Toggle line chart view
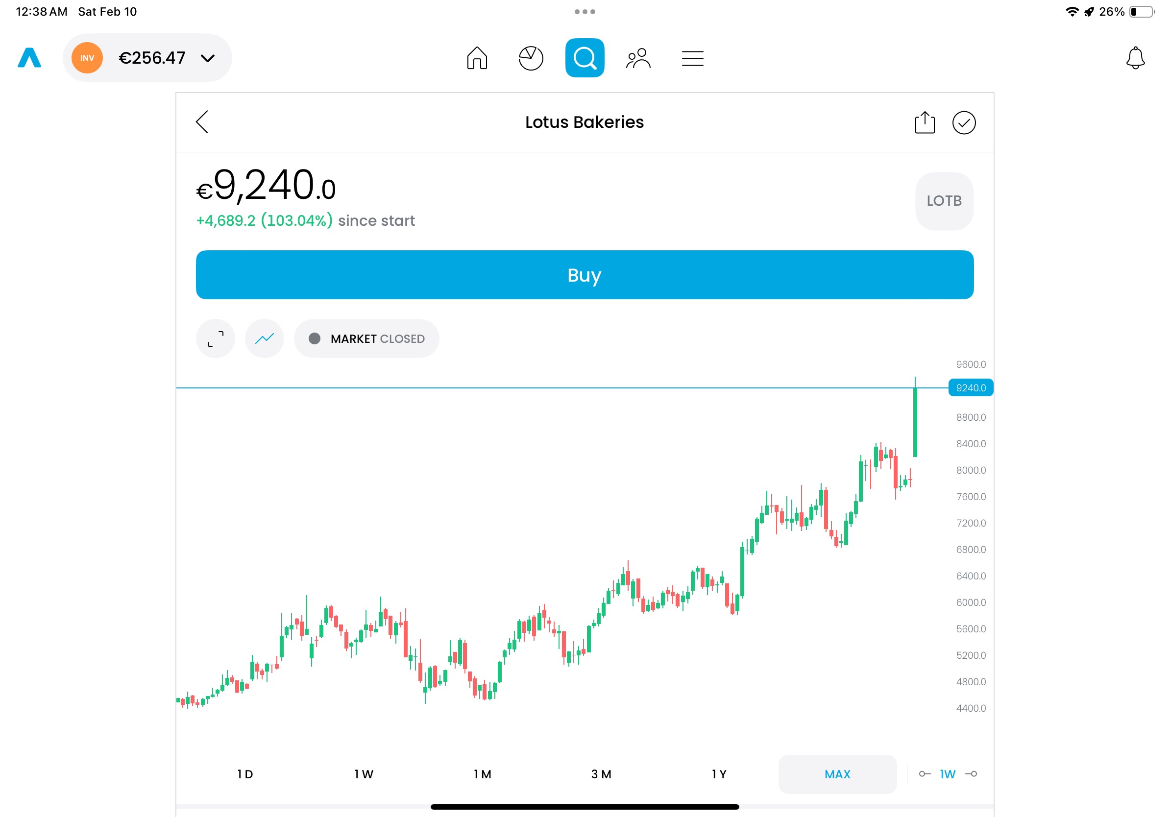This screenshot has height=817, width=1170. [x=265, y=339]
